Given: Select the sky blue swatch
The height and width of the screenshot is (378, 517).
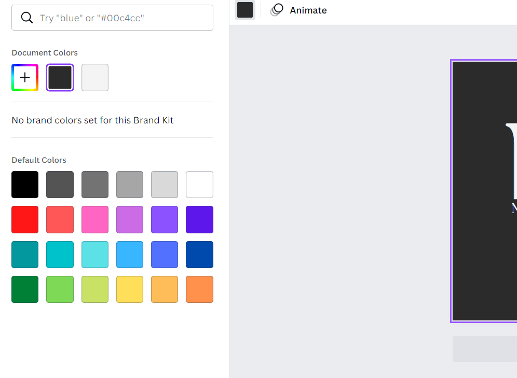Looking at the screenshot, I should coord(130,255).
